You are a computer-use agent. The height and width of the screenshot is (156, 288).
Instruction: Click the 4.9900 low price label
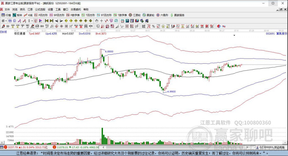(171, 92)
